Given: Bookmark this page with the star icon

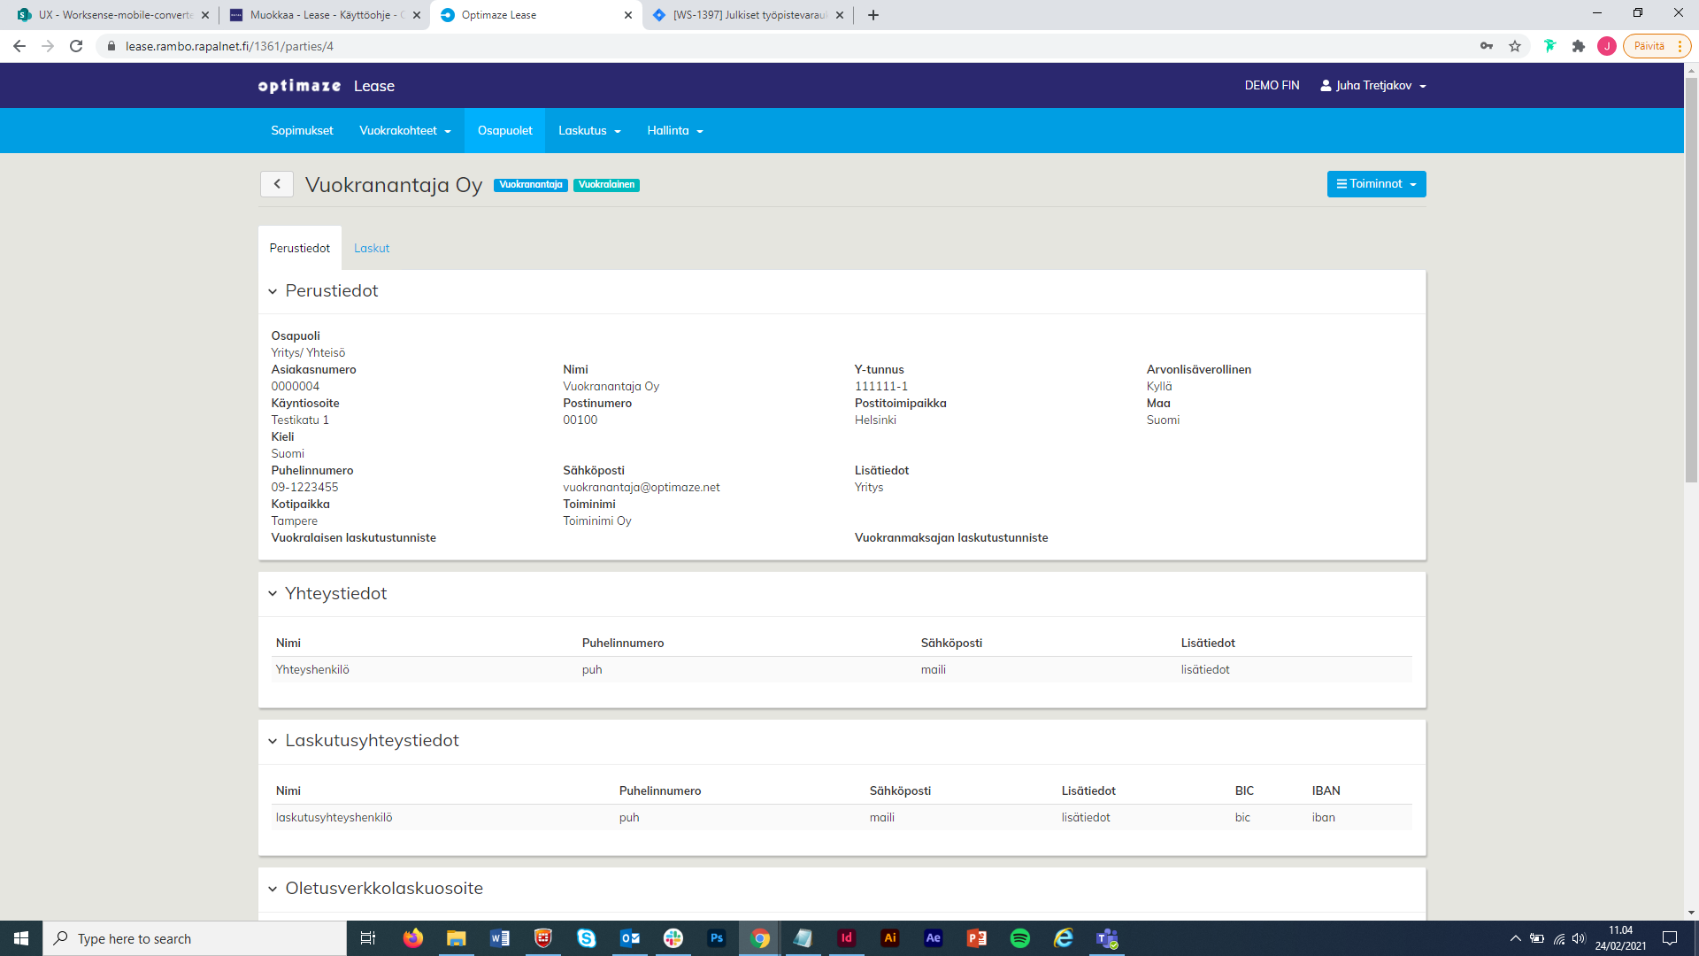Looking at the screenshot, I should [1515, 46].
